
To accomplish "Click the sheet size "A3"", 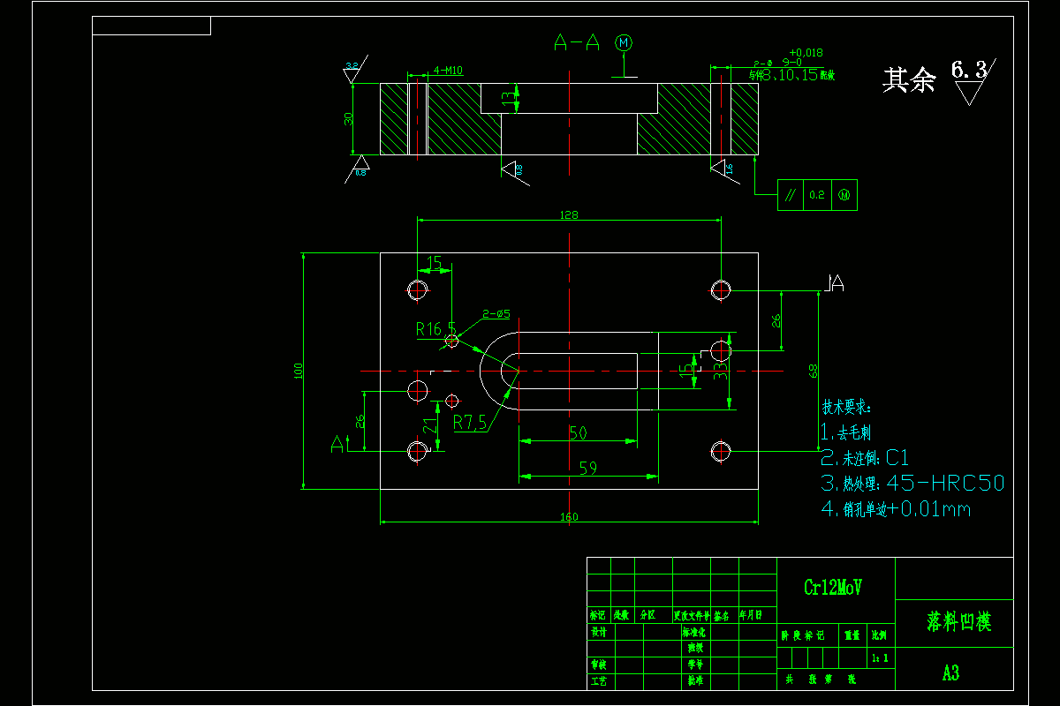I will click(x=950, y=673).
